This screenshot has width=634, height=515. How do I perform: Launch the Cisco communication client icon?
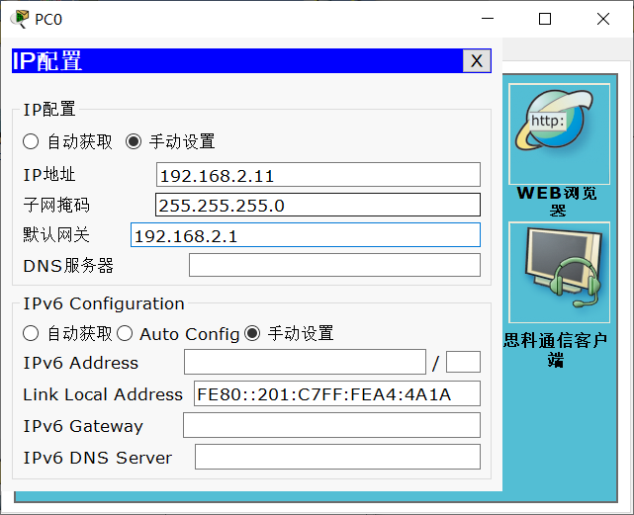[559, 272]
